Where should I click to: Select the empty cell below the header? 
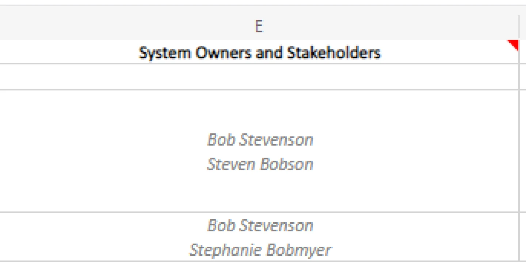(x=259, y=77)
